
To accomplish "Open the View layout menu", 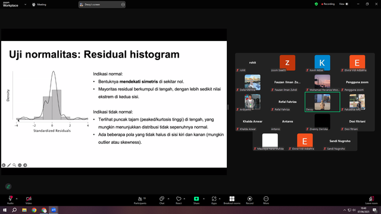I will (x=343, y=4).
